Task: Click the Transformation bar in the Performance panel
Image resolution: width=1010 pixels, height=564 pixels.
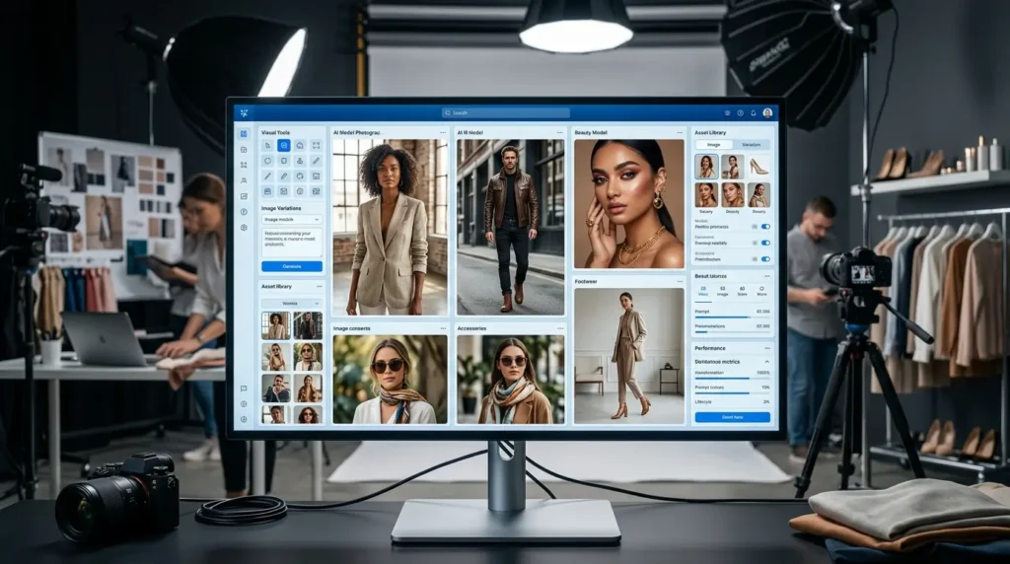Action: (x=733, y=379)
